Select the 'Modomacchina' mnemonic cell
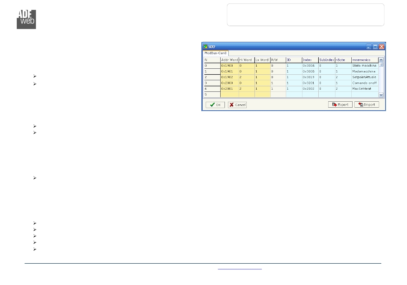 coord(365,71)
